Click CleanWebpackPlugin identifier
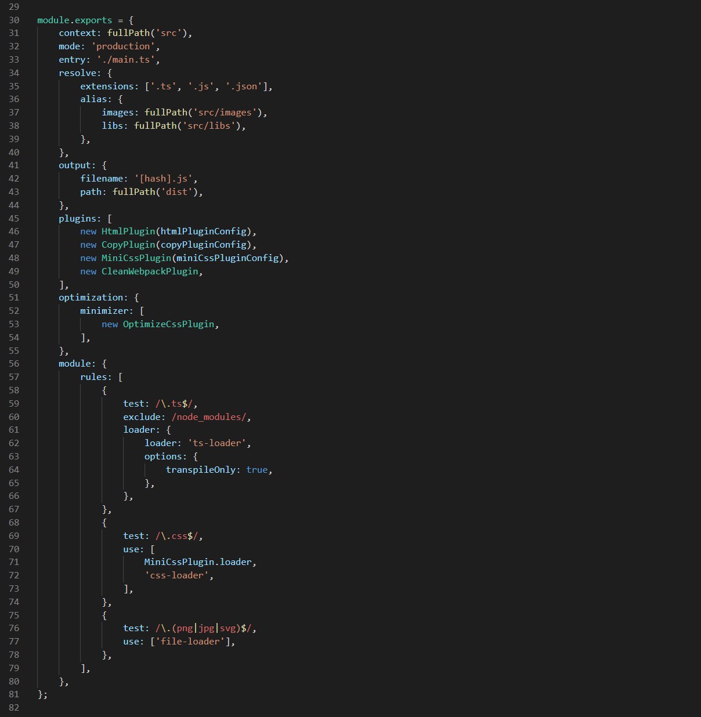 [x=150, y=271]
